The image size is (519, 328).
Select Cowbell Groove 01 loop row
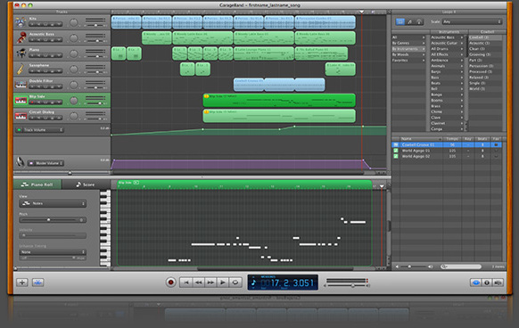(447, 144)
